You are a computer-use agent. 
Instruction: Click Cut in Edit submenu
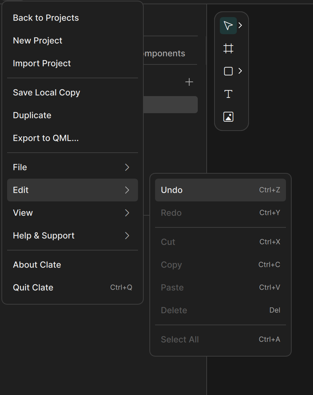click(220, 242)
